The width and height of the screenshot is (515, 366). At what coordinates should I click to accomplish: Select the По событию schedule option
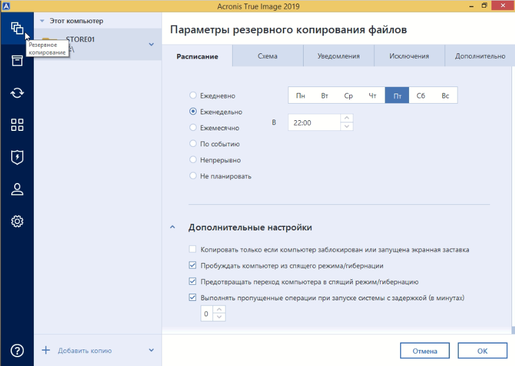click(193, 143)
